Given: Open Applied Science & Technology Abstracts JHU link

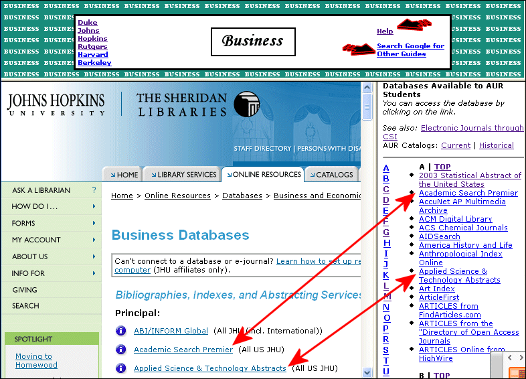Looking at the screenshot, I should [x=210, y=368].
